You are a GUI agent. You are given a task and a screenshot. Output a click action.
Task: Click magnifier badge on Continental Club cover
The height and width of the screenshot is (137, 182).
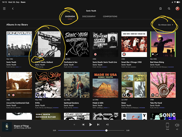click(x=9, y=95)
